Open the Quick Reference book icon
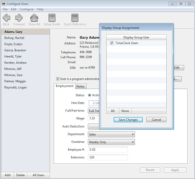The width and height of the screenshot is (195, 179). 75,18
